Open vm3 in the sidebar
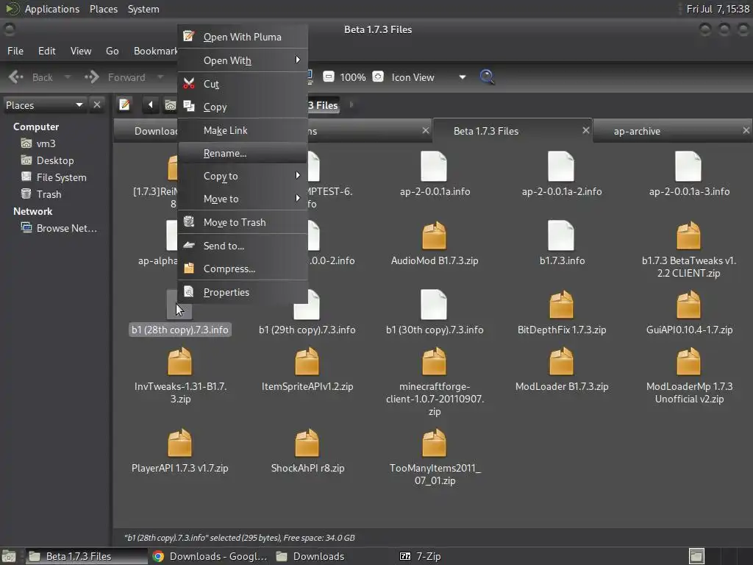The width and height of the screenshot is (753, 565). (46, 143)
